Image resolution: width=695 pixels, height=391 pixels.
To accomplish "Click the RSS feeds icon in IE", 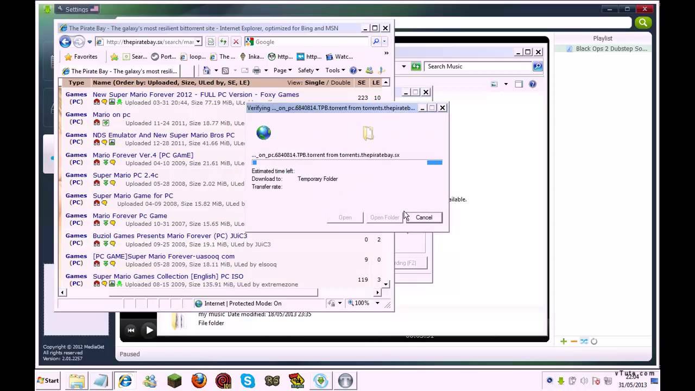I will [x=225, y=71].
